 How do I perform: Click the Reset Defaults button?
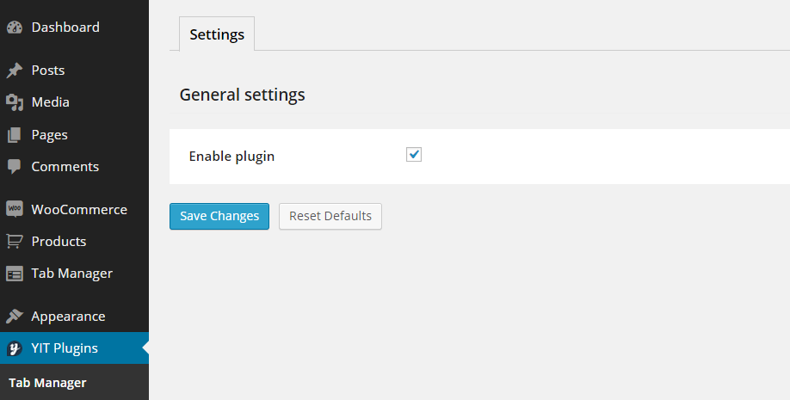click(330, 216)
